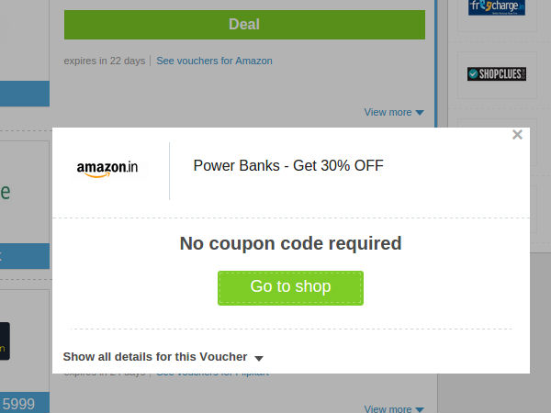Click the green Deal button

[244, 25]
